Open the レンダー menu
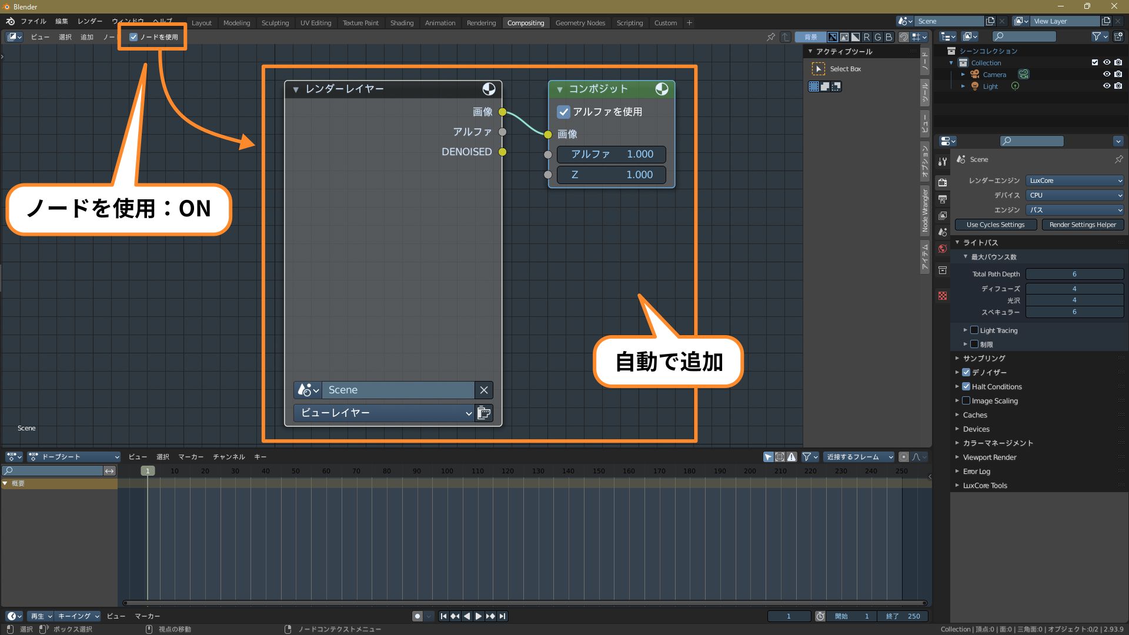1129x635 pixels. click(x=90, y=21)
